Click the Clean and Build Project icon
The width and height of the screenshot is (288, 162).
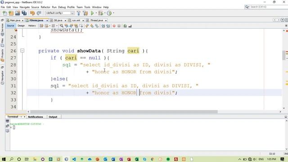tap(85, 13)
